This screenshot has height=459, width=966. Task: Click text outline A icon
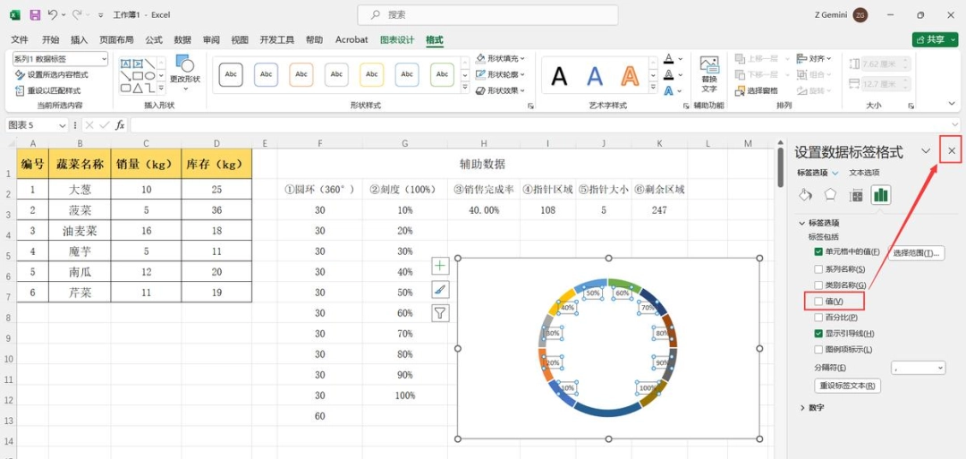click(x=669, y=74)
